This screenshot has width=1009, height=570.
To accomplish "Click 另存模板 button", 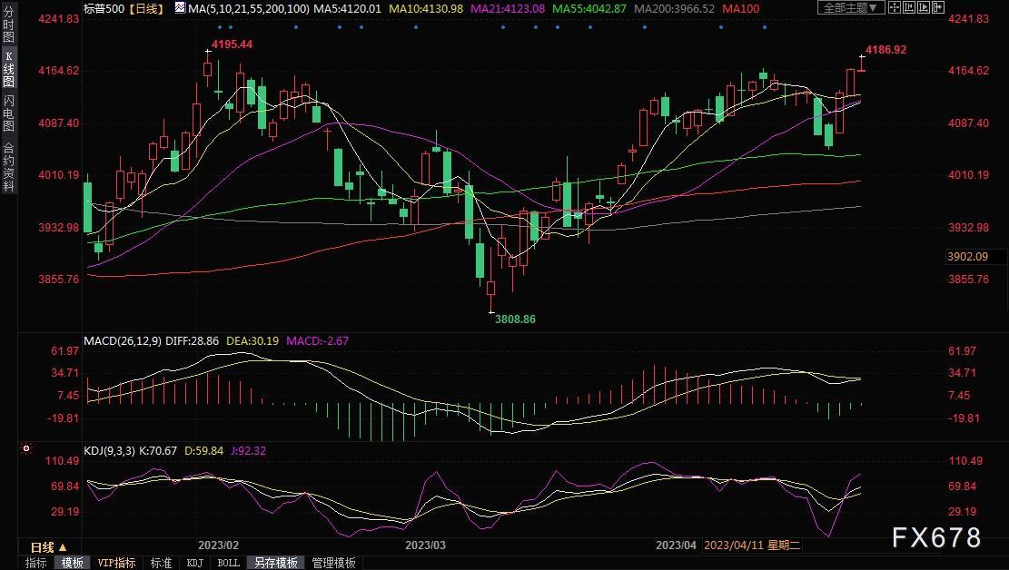I will pos(275,563).
